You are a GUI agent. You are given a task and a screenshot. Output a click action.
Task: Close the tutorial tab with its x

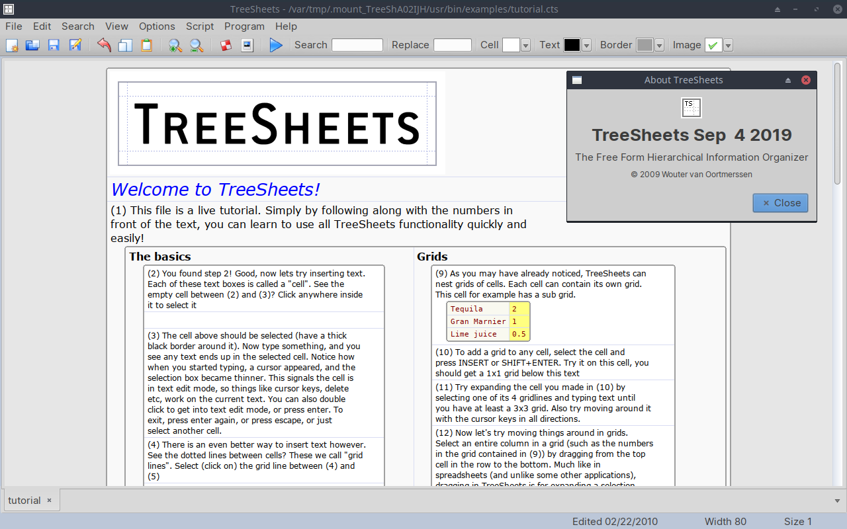[49, 501]
